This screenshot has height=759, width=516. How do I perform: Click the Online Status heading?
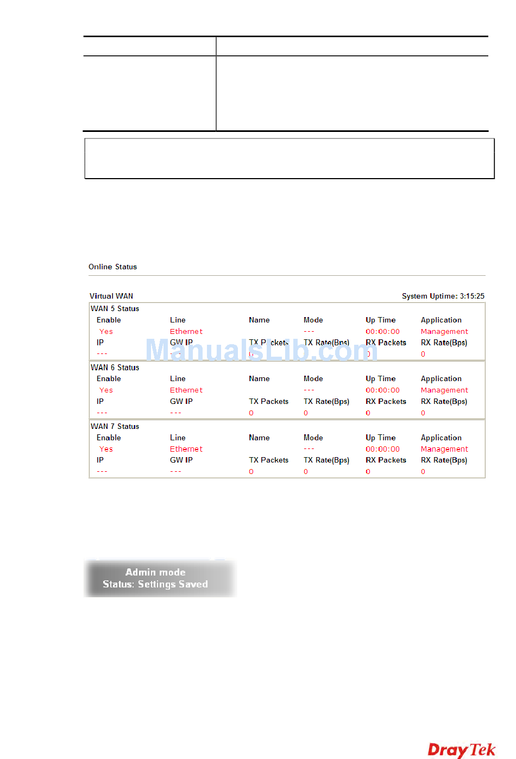(x=112, y=267)
